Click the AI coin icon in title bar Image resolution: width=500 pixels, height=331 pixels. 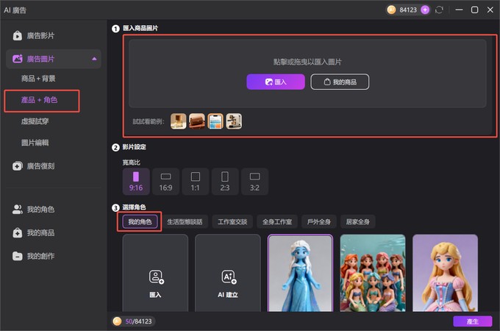[x=391, y=10]
